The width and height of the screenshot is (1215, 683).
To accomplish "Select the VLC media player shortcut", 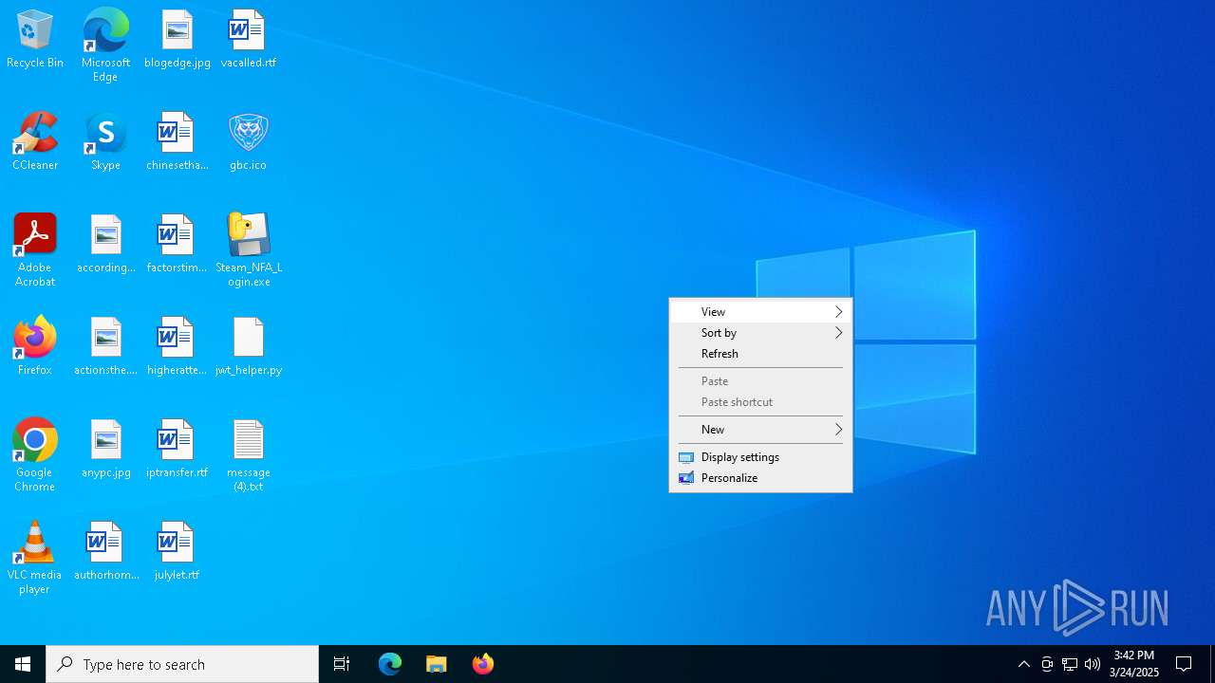I will [35, 558].
